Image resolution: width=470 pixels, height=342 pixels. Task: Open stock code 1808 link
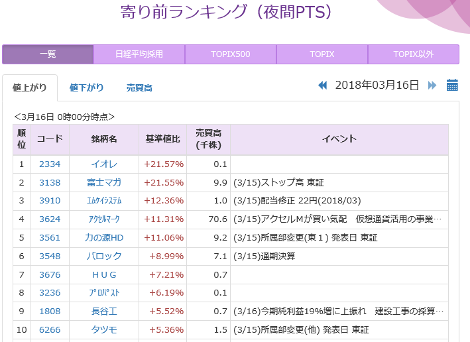click(x=50, y=311)
